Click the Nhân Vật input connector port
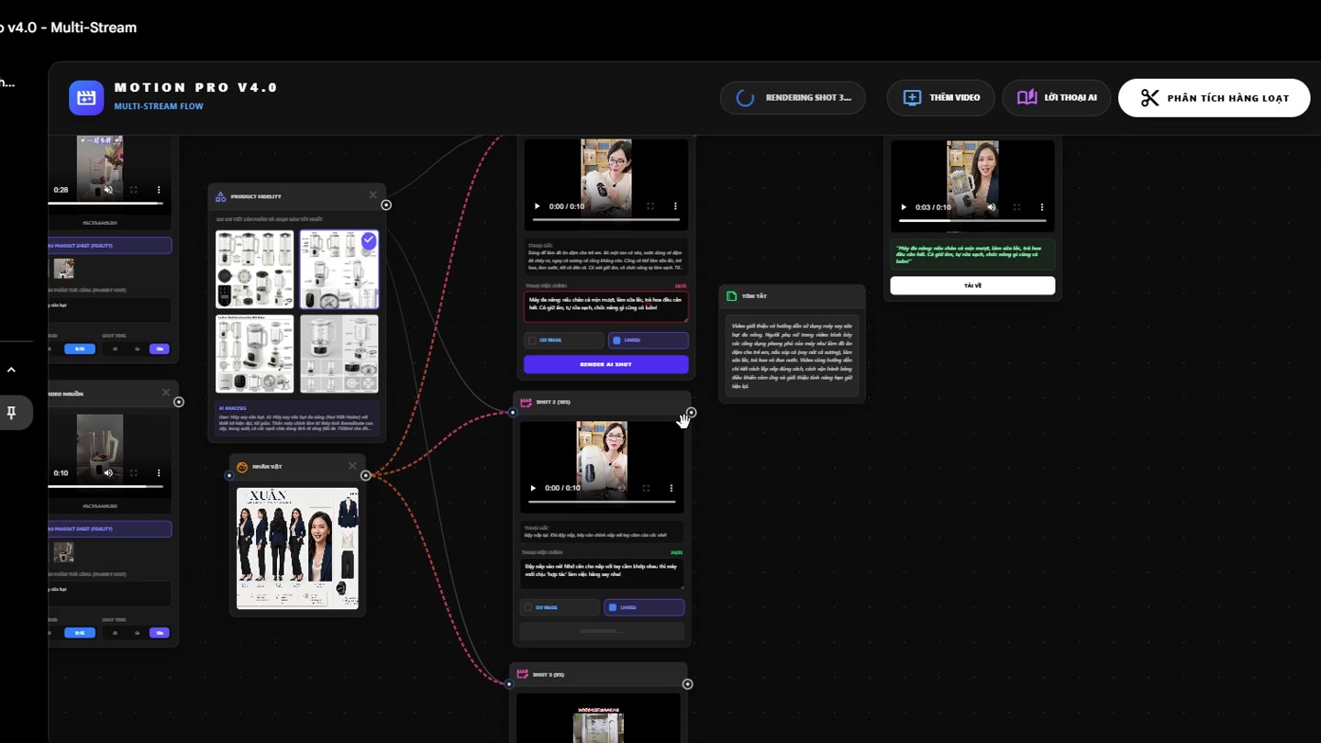The height and width of the screenshot is (743, 1321). [229, 475]
